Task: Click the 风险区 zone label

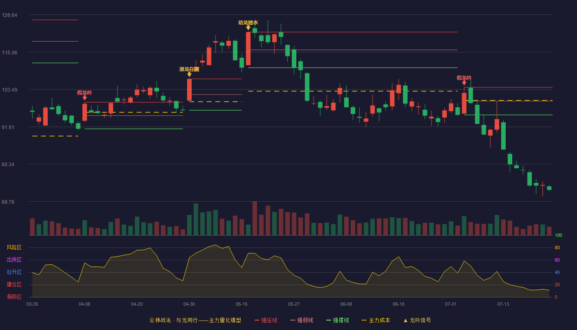Action: (14, 247)
